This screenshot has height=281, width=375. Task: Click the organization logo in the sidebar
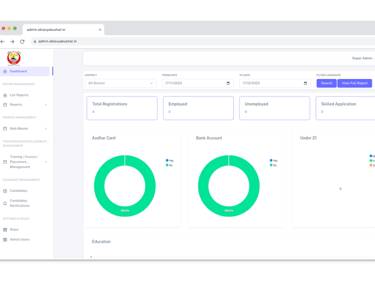point(14,58)
